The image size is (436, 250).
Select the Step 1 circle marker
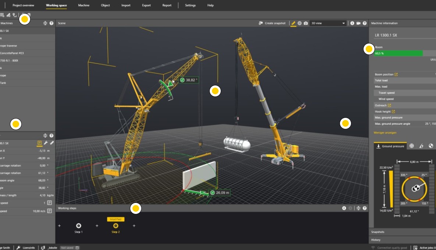(x=78, y=226)
